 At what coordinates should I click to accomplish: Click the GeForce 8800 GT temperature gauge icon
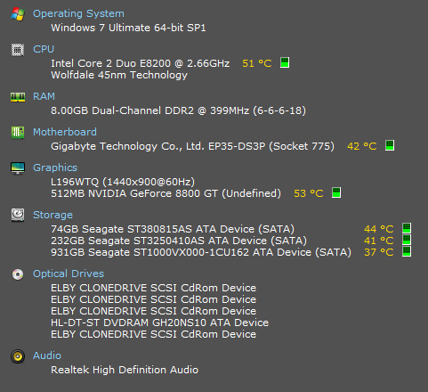tap(336, 192)
